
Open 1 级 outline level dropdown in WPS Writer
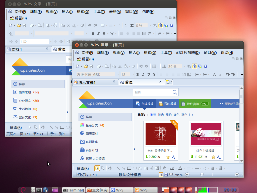[x=51, y=41]
